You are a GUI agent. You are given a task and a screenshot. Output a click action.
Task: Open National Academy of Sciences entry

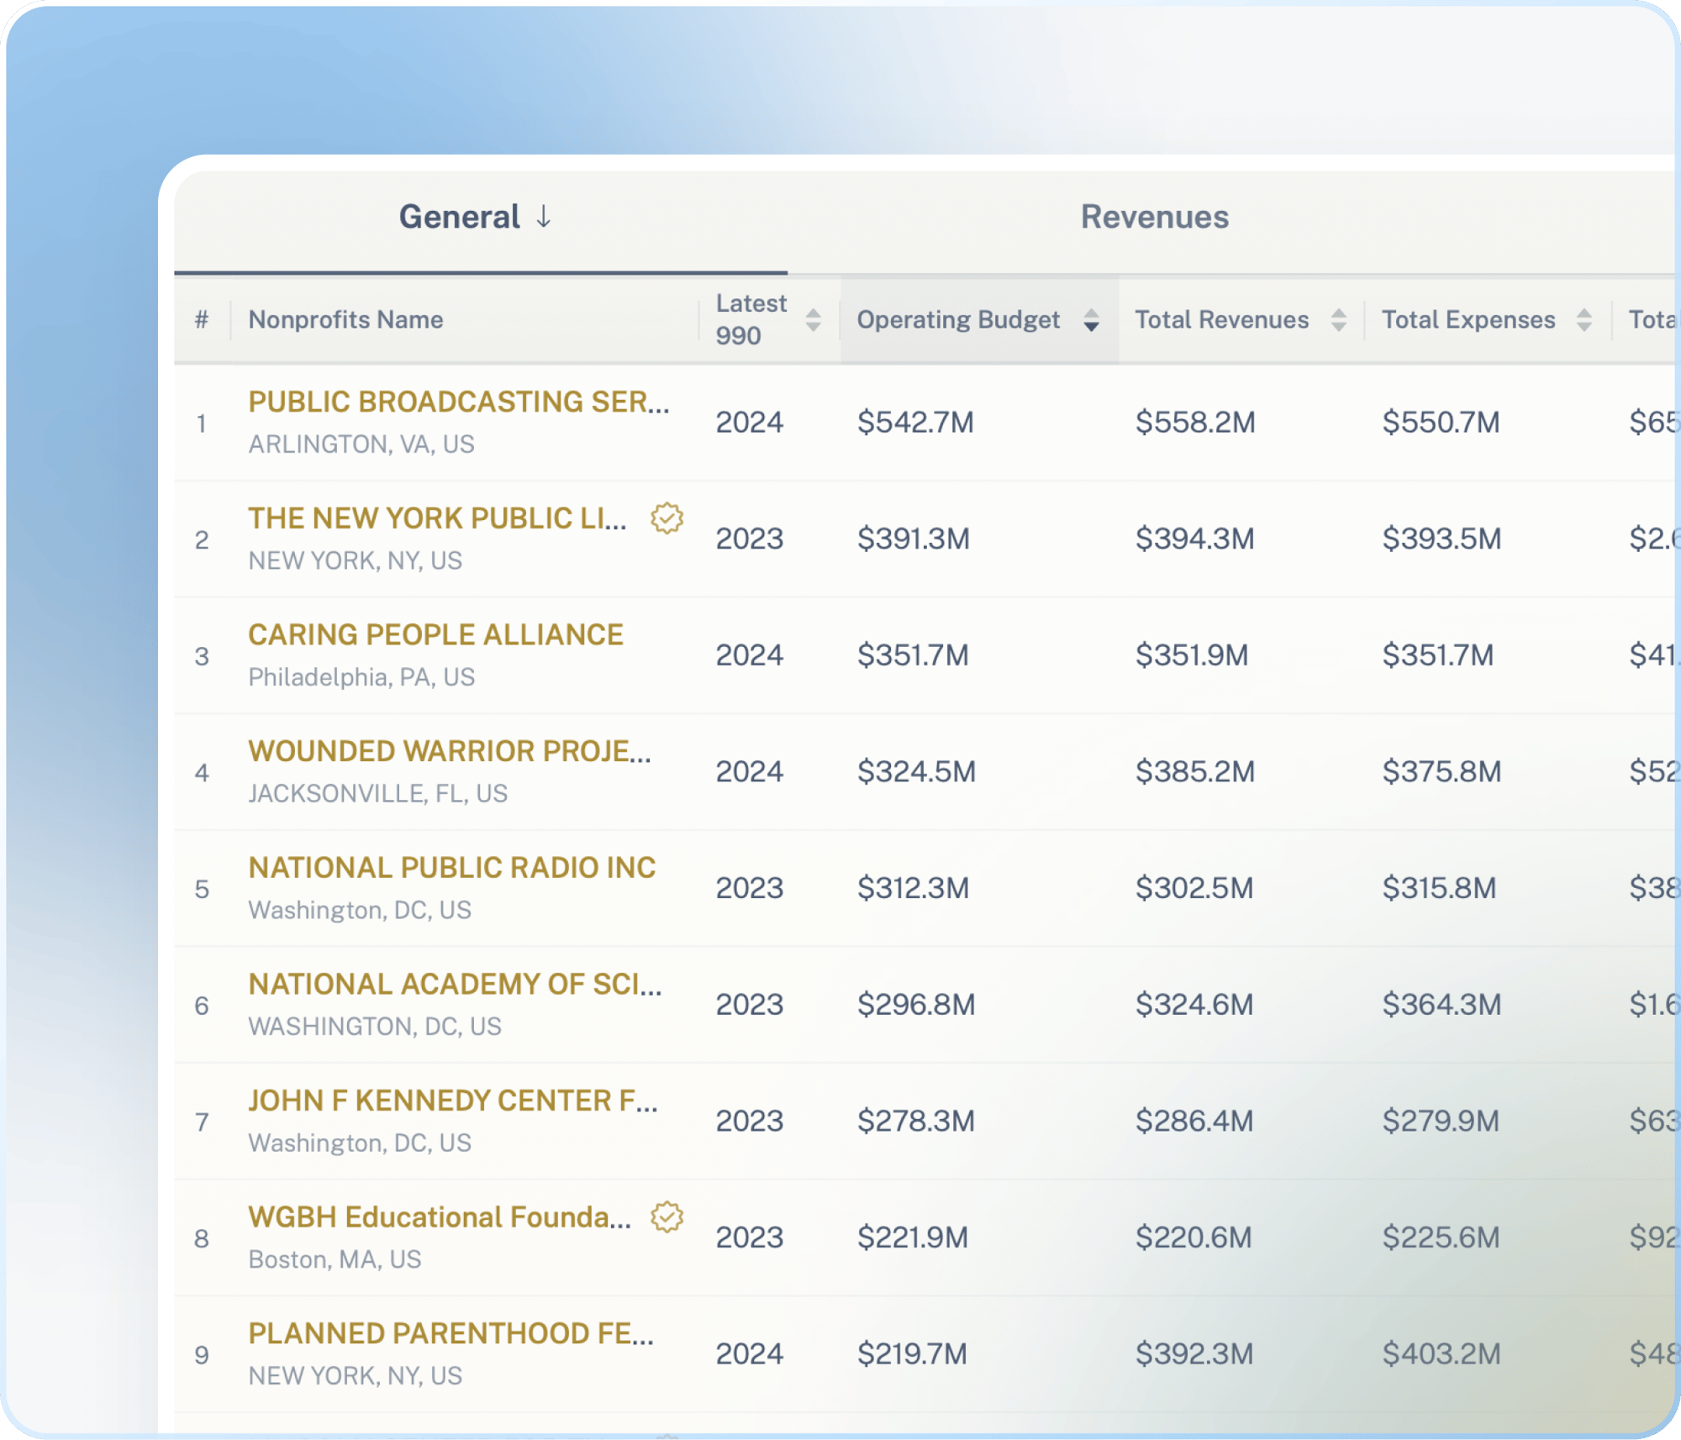tap(455, 984)
